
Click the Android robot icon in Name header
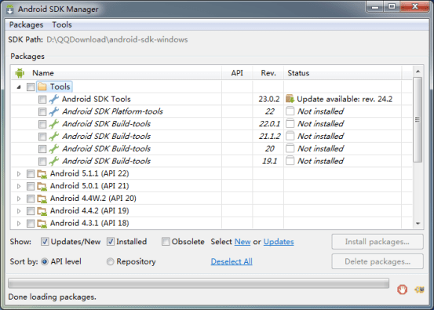[x=20, y=73]
